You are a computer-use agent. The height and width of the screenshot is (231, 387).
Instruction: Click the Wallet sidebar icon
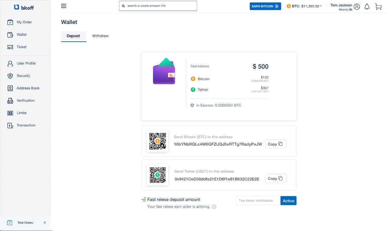(x=10, y=35)
